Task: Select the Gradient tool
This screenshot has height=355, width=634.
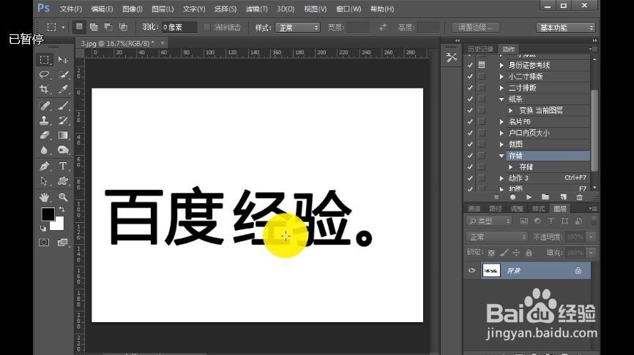Action: (63, 135)
